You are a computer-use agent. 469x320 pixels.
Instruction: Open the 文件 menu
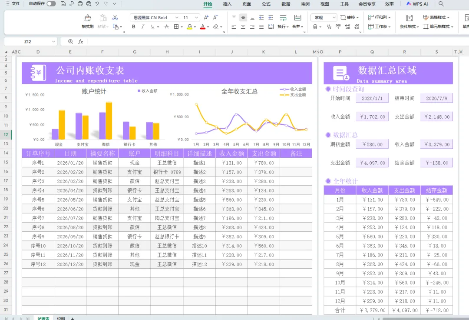point(13,4)
